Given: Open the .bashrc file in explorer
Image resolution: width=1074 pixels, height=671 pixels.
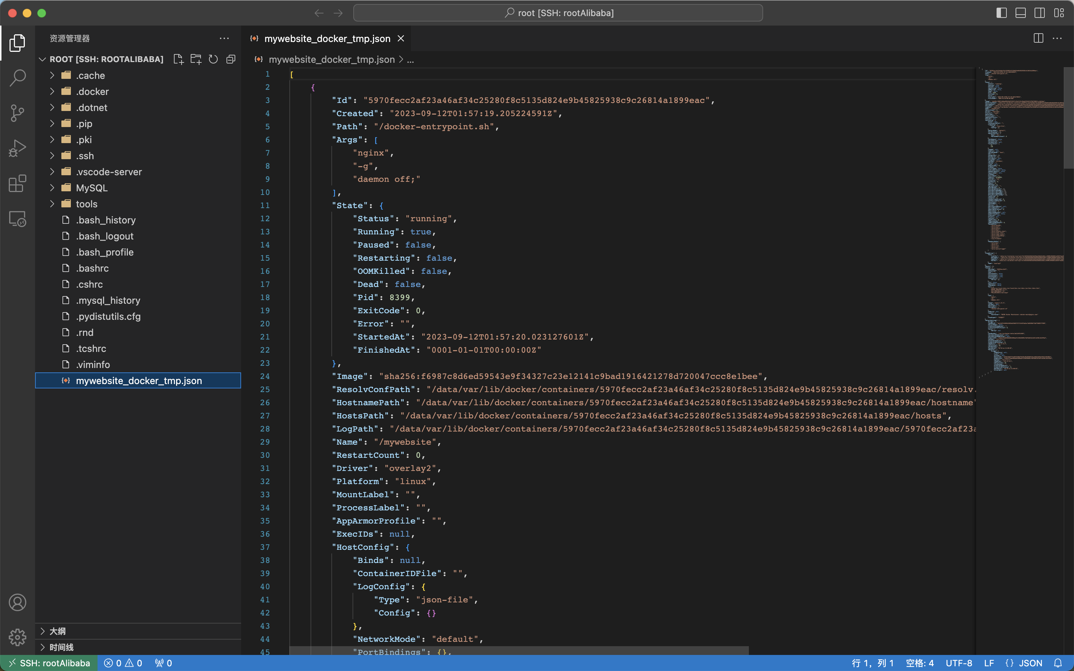Looking at the screenshot, I should [92, 268].
